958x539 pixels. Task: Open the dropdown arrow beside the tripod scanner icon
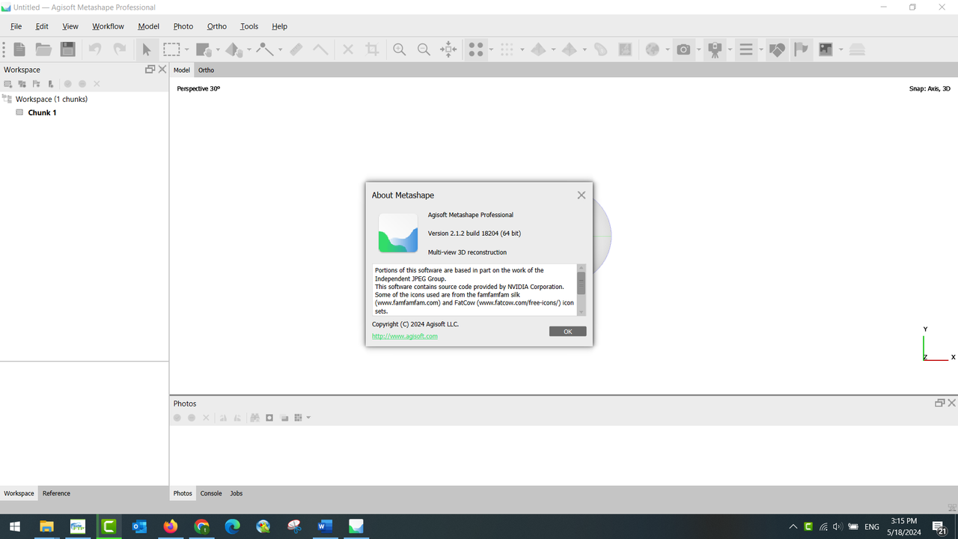pos(730,50)
